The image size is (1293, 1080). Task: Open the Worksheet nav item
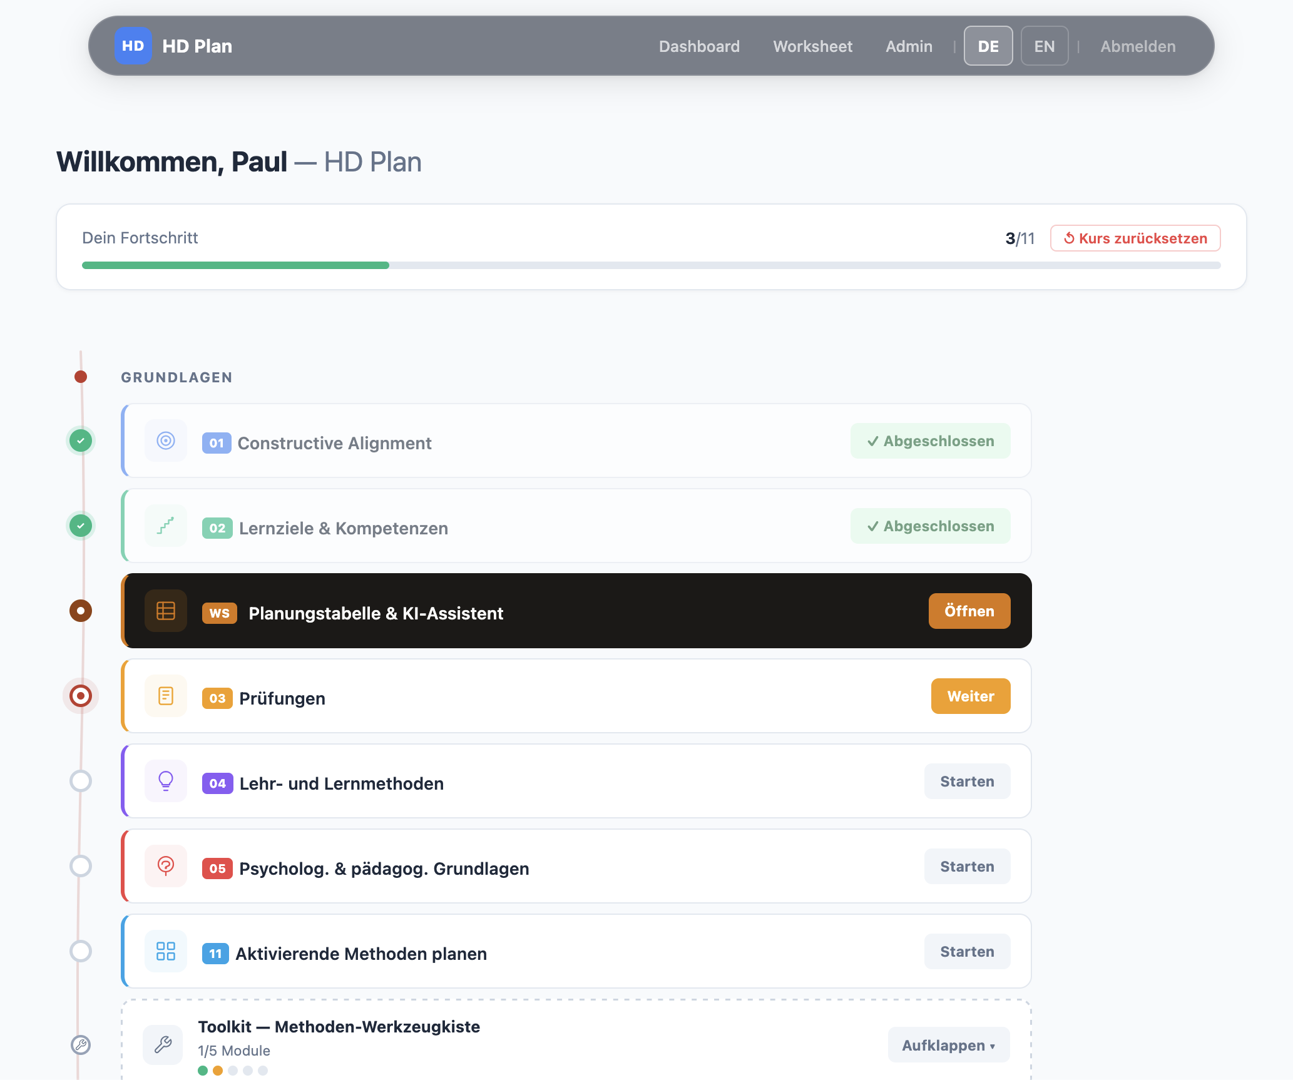coord(812,46)
